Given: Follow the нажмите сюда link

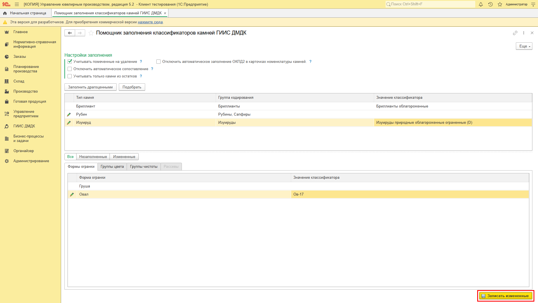Looking at the screenshot, I should pyautogui.click(x=150, y=22).
